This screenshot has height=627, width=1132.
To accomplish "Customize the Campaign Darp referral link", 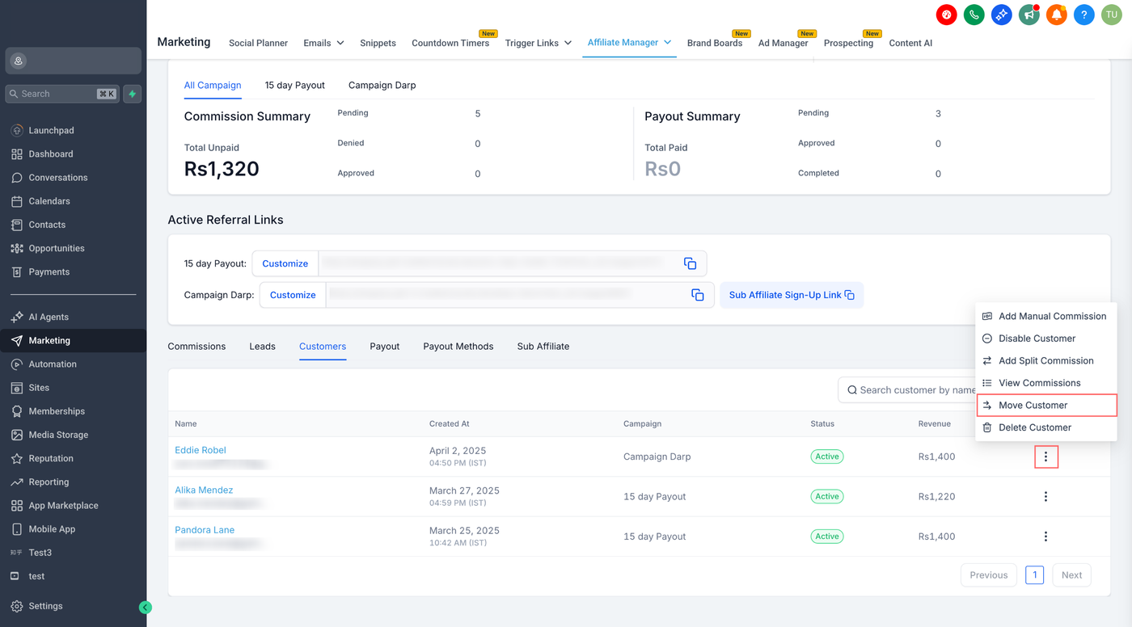I will 293,295.
